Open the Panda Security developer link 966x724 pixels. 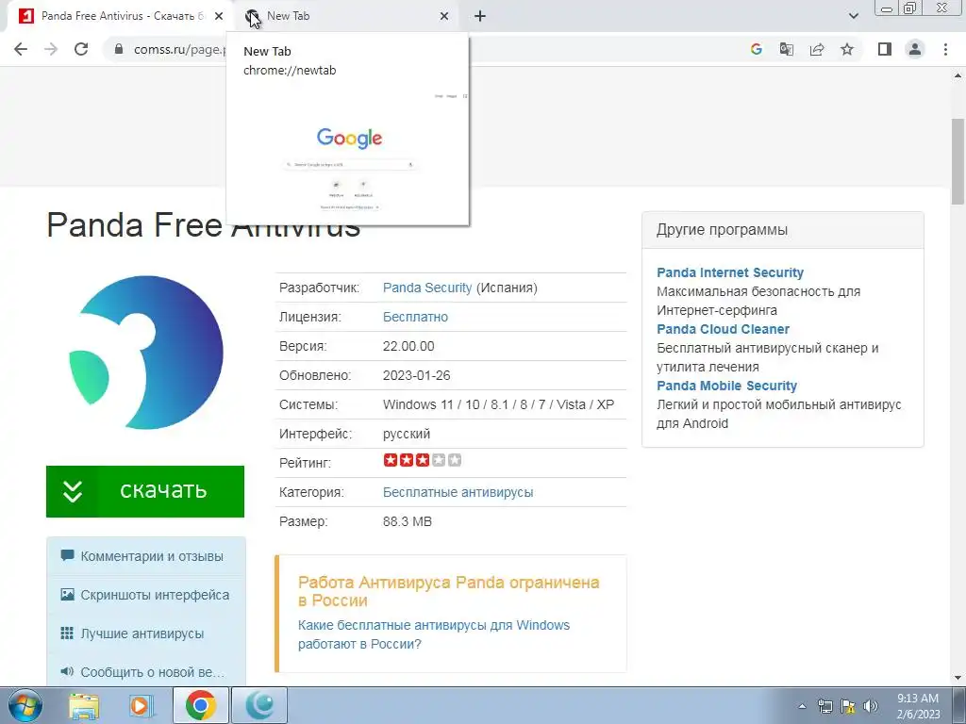[427, 288]
